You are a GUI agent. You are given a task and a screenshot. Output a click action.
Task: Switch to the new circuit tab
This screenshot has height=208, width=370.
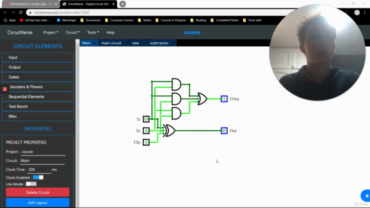pos(138,43)
